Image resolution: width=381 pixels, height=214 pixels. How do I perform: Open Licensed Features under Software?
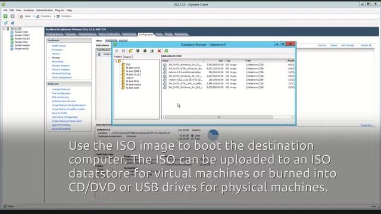pyautogui.click(x=61, y=89)
